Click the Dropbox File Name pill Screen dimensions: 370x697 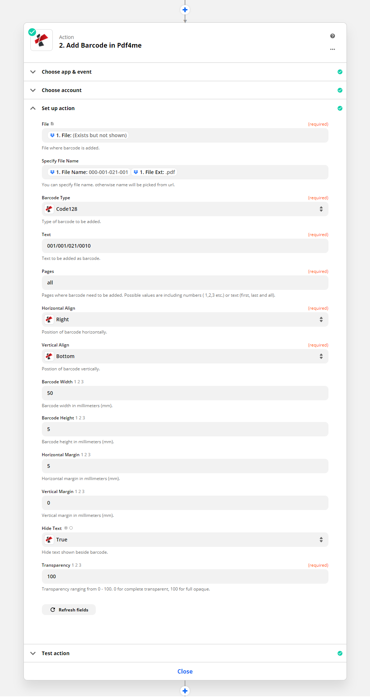(x=89, y=172)
